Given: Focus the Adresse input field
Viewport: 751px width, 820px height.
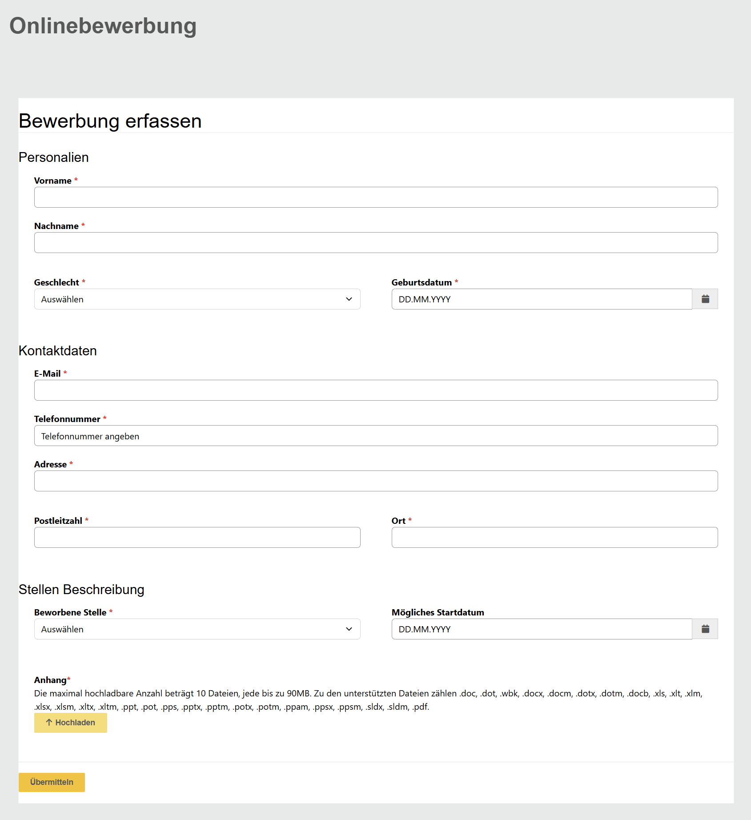Looking at the screenshot, I should pyautogui.click(x=376, y=481).
